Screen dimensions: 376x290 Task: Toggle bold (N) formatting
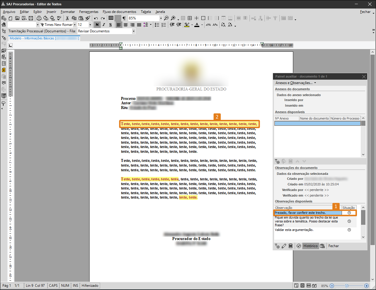click(x=97, y=25)
